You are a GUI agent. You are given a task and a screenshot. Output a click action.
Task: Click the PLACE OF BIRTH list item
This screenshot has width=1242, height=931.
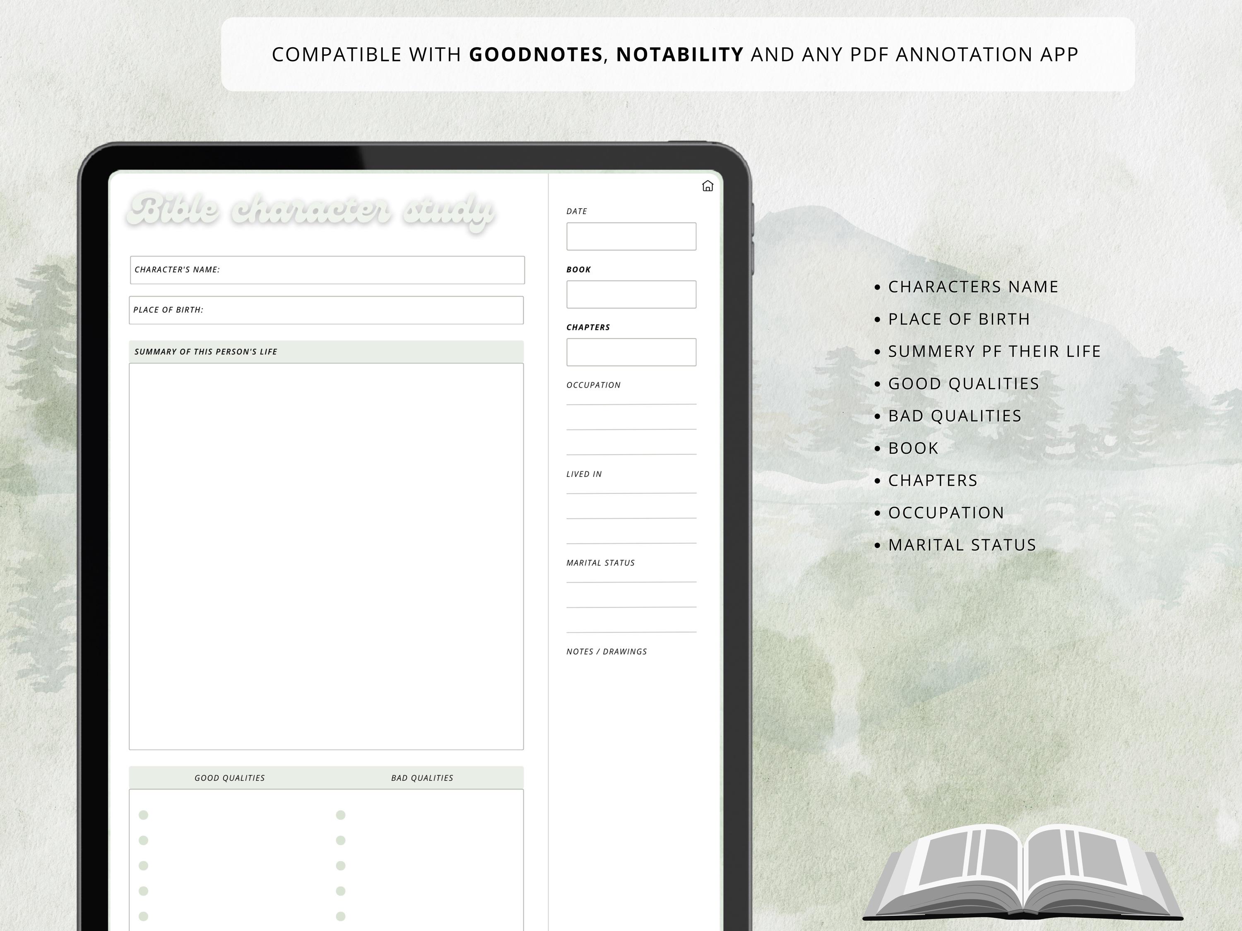point(959,319)
